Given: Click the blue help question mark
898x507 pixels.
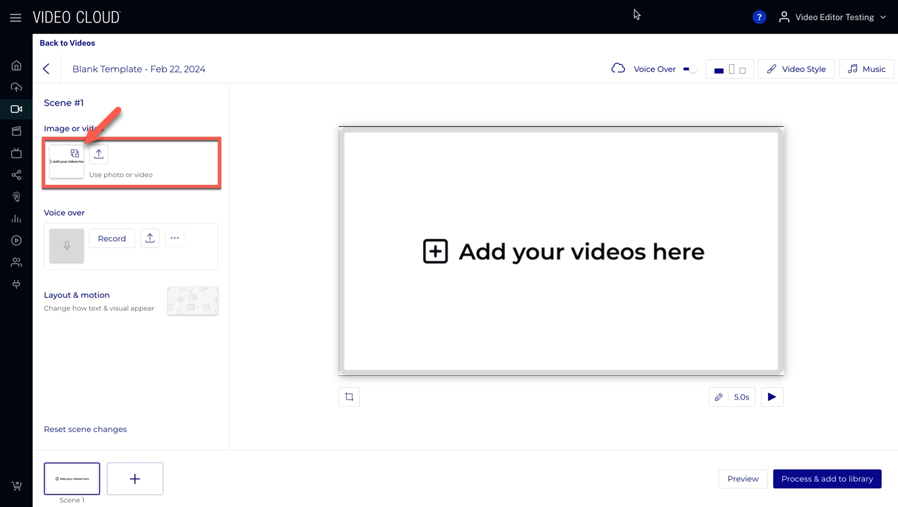Looking at the screenshot, I should click(759, 17).
